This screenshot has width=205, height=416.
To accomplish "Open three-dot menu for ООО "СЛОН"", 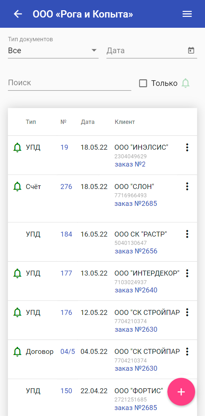I will click(x=187, y=187).
